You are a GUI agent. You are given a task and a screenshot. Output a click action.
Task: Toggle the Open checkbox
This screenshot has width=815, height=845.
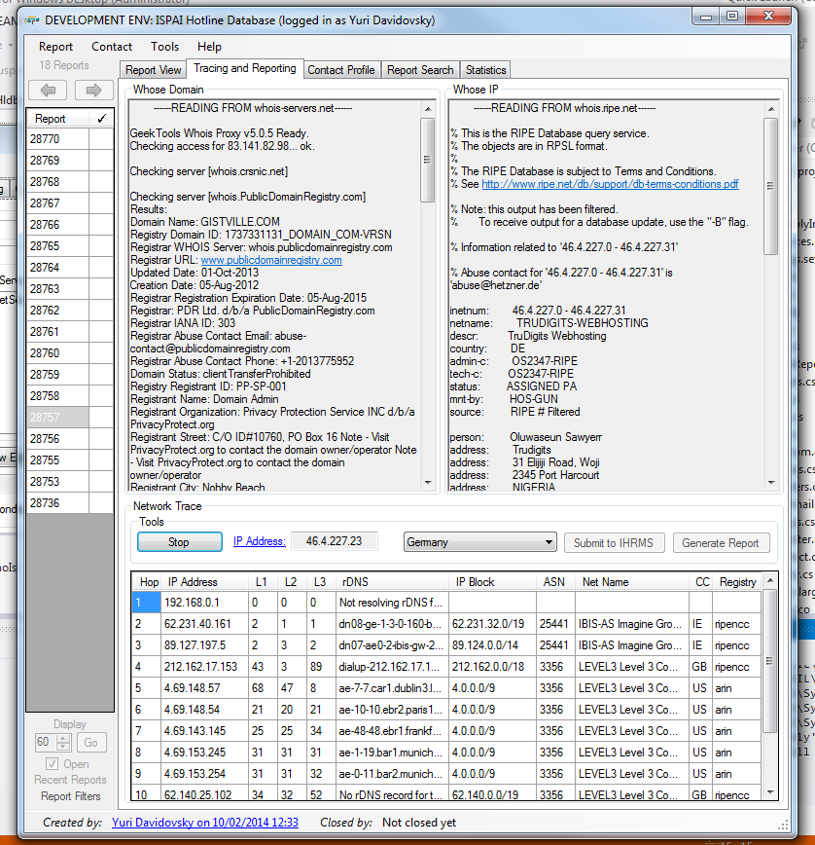click(53, 763)
